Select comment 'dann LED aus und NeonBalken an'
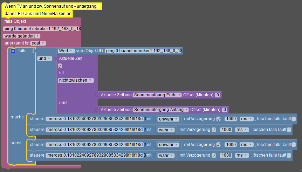302x172 pixels. point(37,14)
